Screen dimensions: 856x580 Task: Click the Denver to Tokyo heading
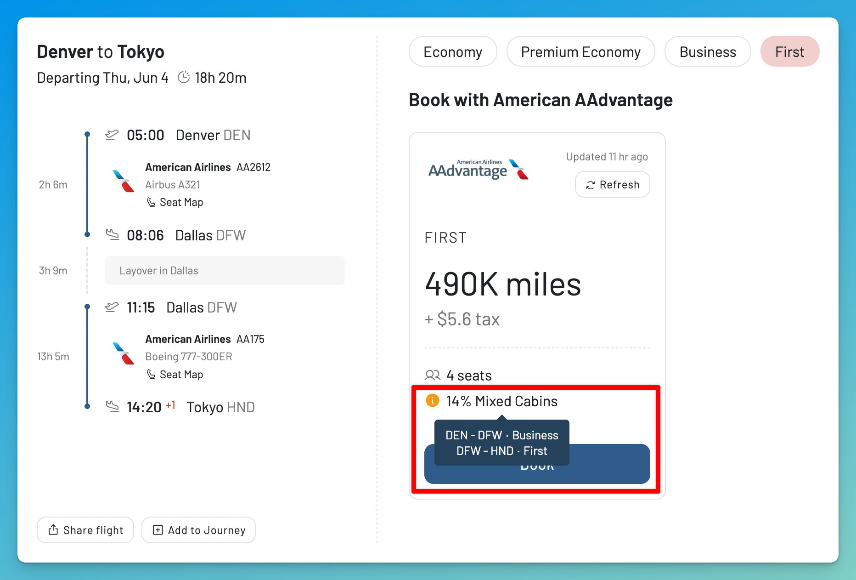[x=101, y=52]
